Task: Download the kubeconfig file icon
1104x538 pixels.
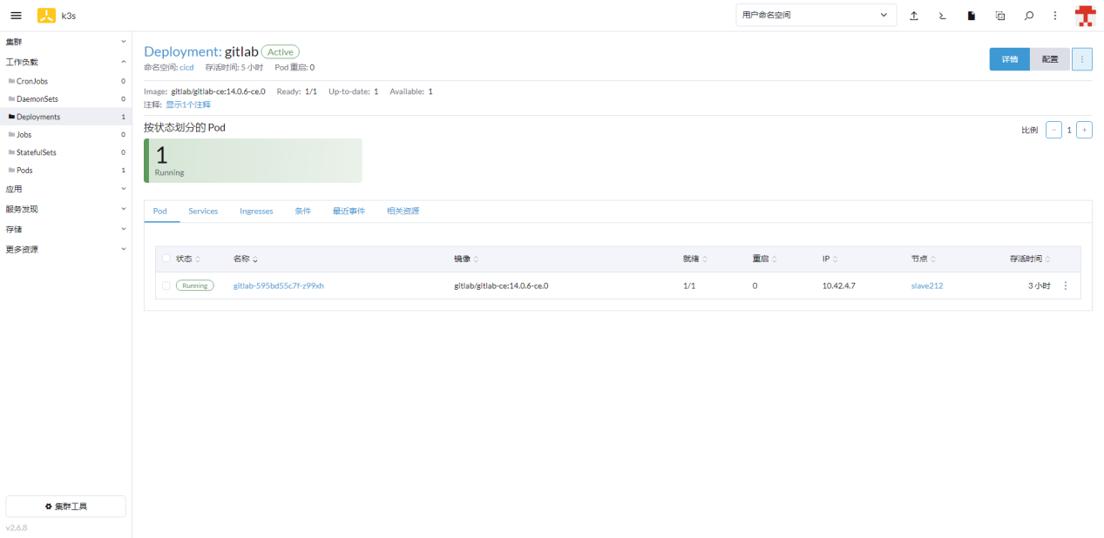Action: pos(971,16)
